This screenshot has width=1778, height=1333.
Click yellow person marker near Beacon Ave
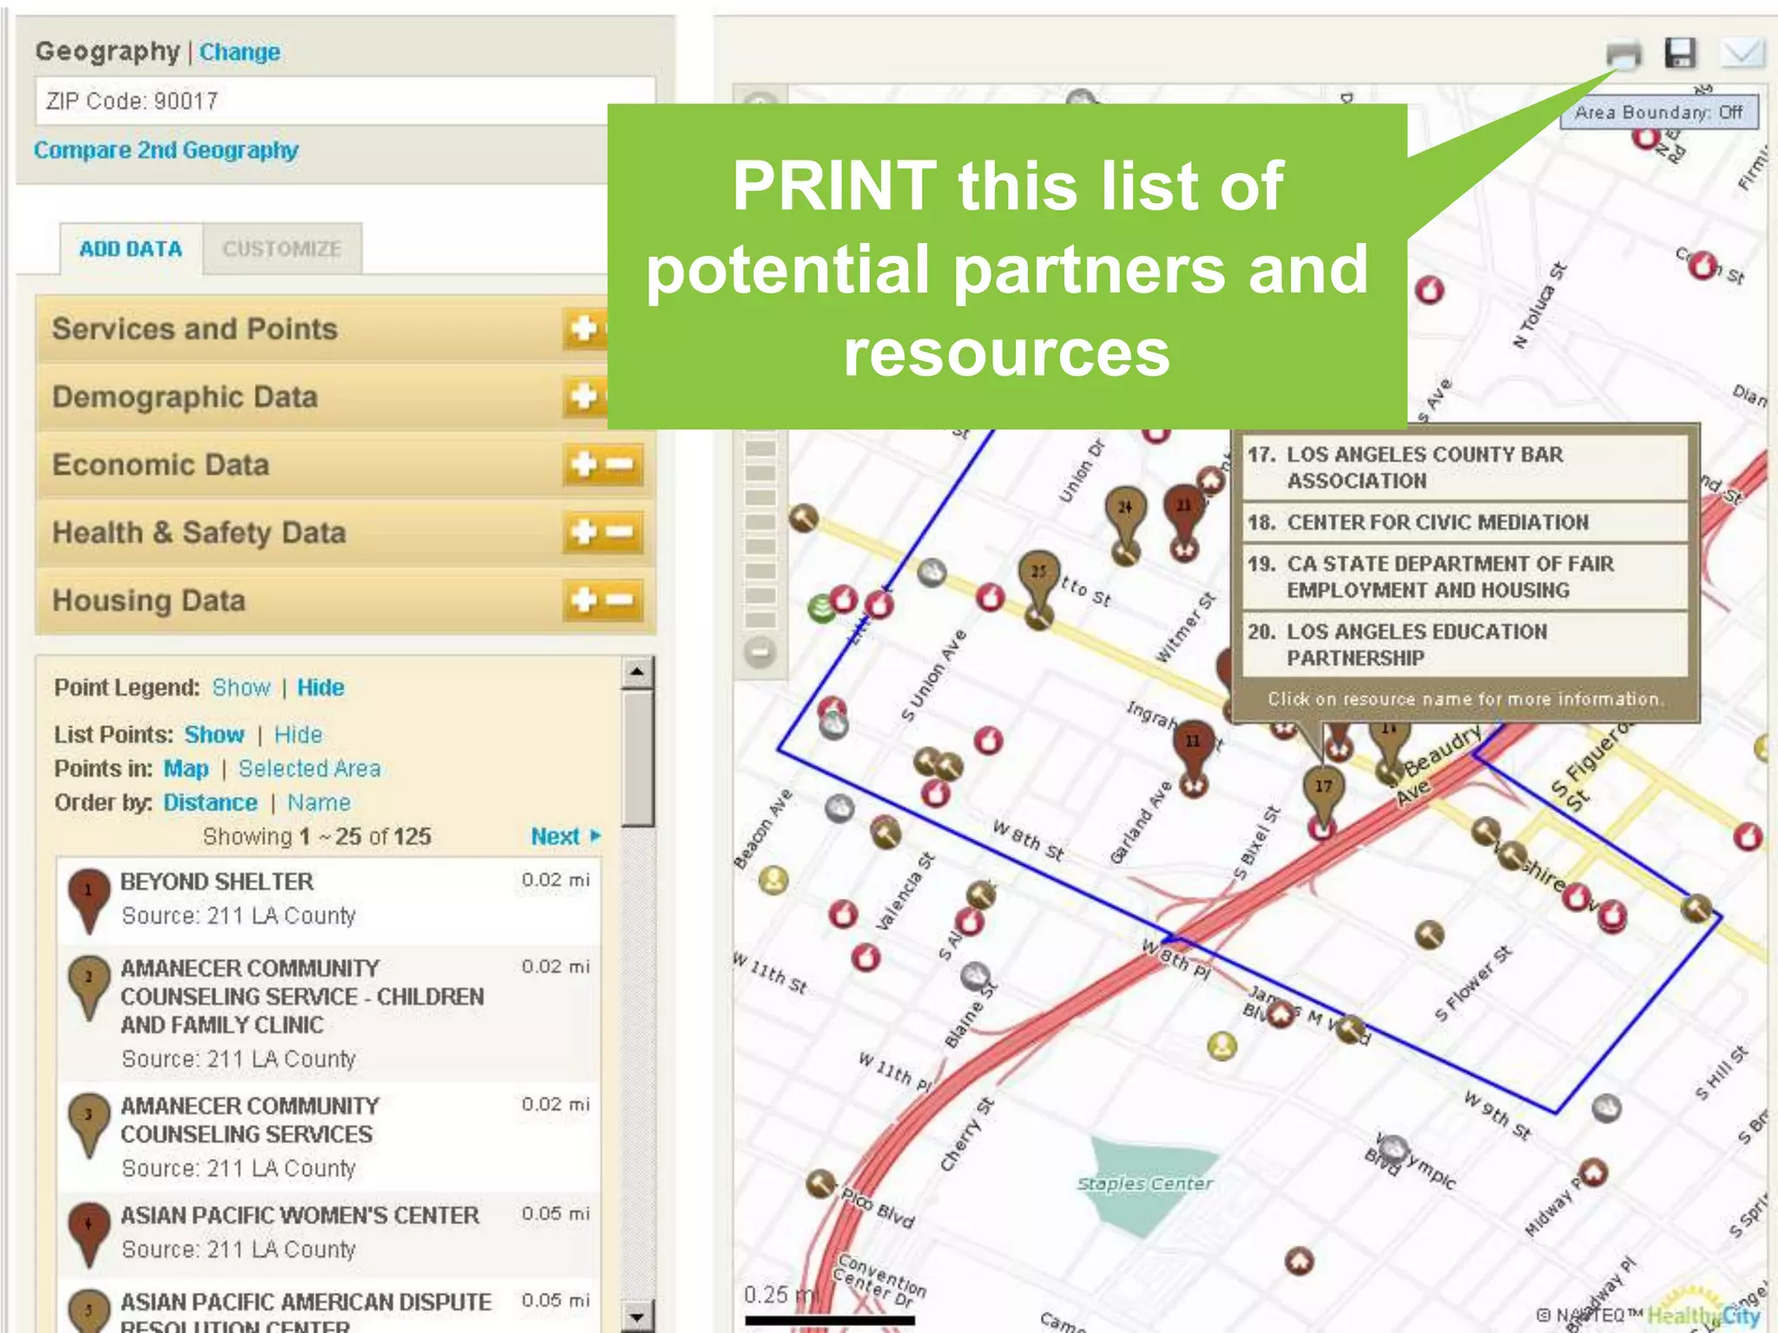point(773,881)
